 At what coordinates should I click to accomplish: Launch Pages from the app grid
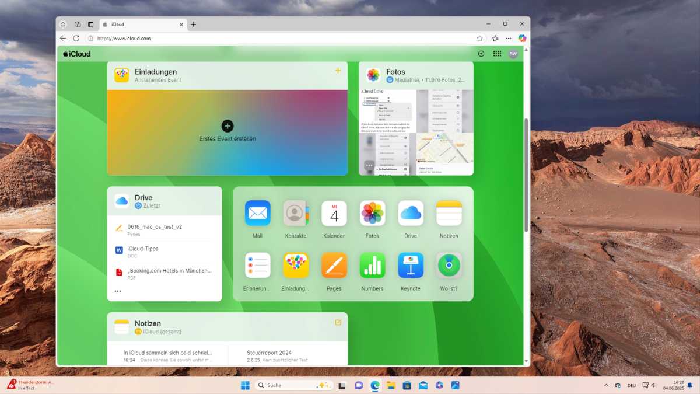(x=334, y=265)
